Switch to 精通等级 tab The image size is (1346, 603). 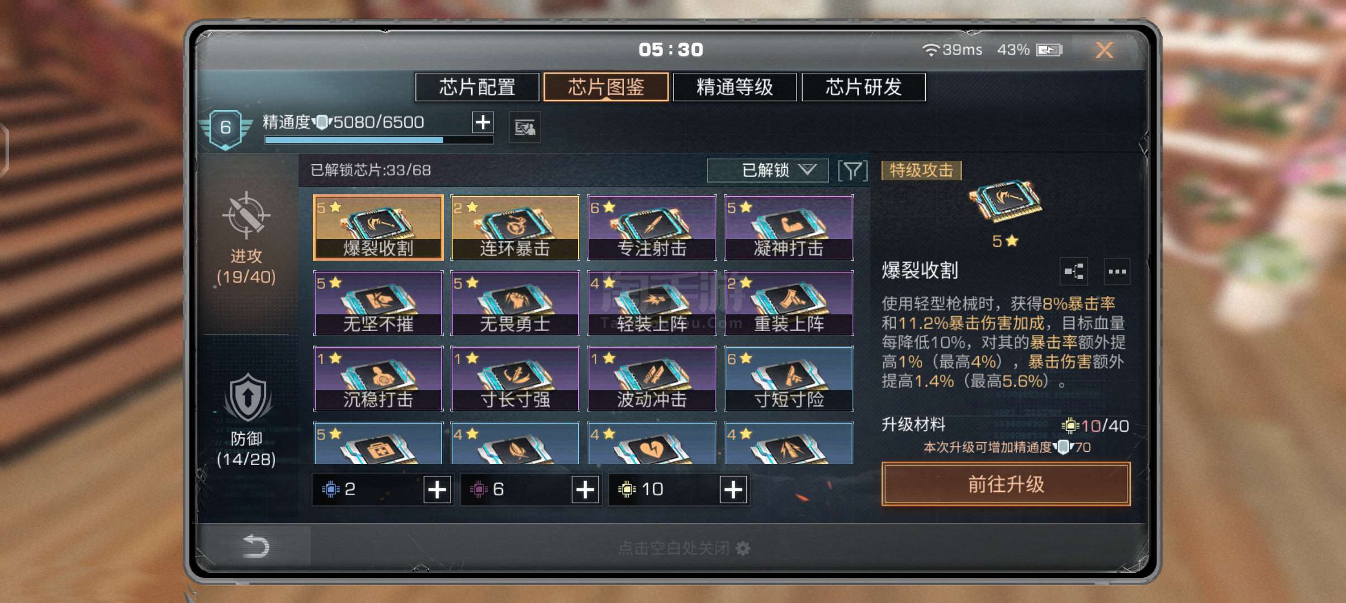734,87
